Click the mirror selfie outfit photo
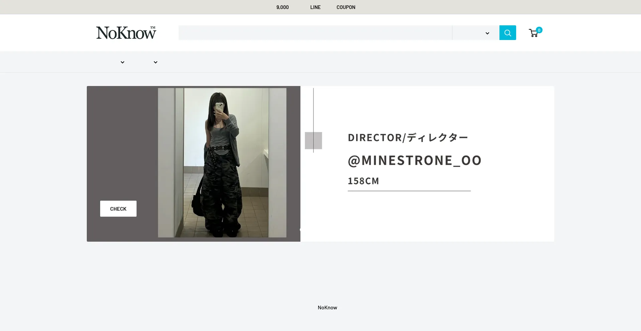Viewport: 641px width, 331px height. [x=222, y=163]
